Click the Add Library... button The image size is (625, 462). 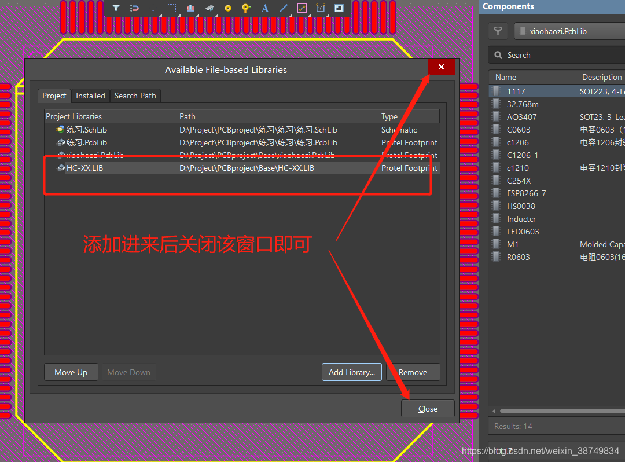(352, 372)
